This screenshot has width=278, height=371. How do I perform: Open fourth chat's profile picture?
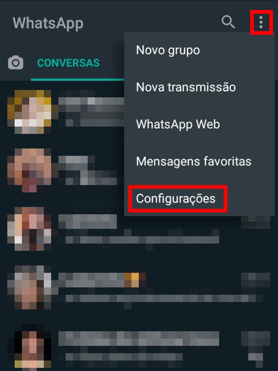30,287
